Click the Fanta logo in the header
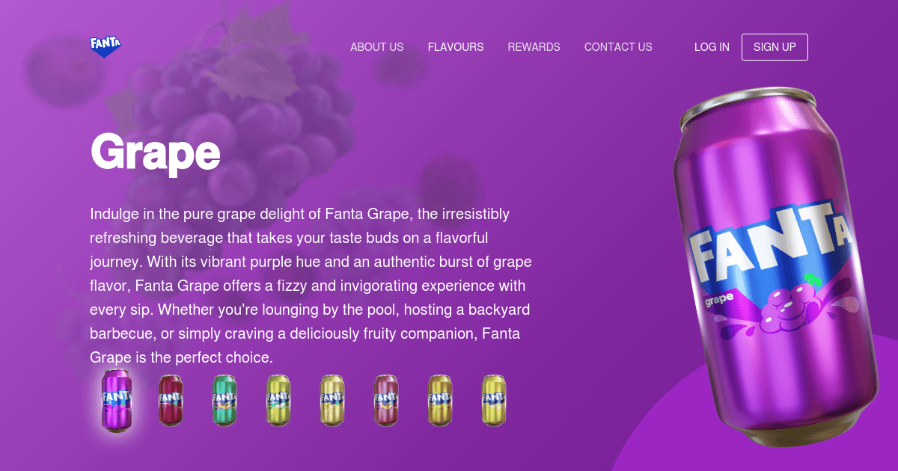The width and height of the screenshot is (898, 471). (106, 46)
